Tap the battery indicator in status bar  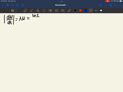121,1
